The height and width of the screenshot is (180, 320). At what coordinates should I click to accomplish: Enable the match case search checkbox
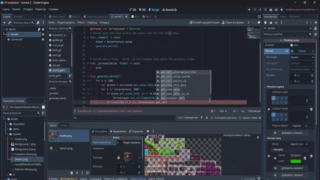coord(212,118)
